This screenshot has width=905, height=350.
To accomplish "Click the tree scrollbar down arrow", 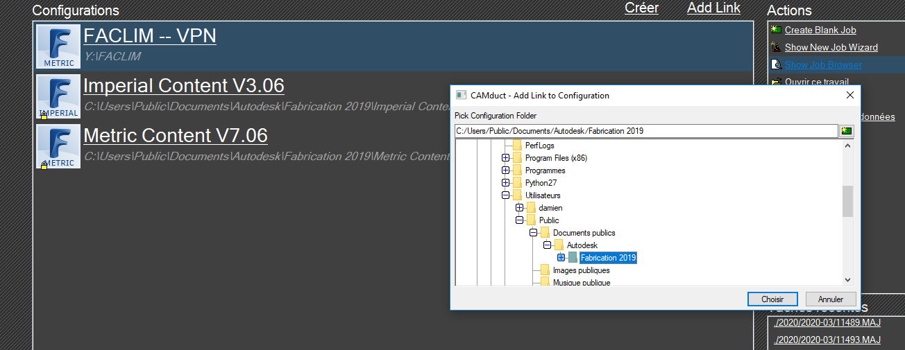I will (x=847, y=279).
